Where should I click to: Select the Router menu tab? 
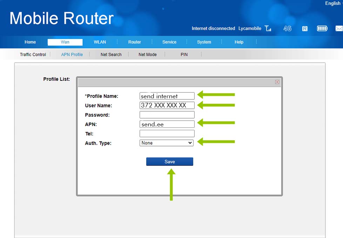(x=134, y=42)
